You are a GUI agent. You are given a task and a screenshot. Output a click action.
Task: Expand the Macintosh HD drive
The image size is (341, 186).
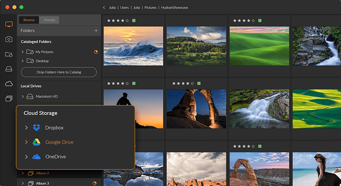pos(23,96)
